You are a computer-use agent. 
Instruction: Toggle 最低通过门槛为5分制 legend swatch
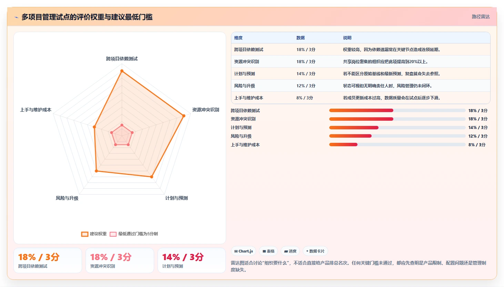pyautogui.click(x=113, y=234)
